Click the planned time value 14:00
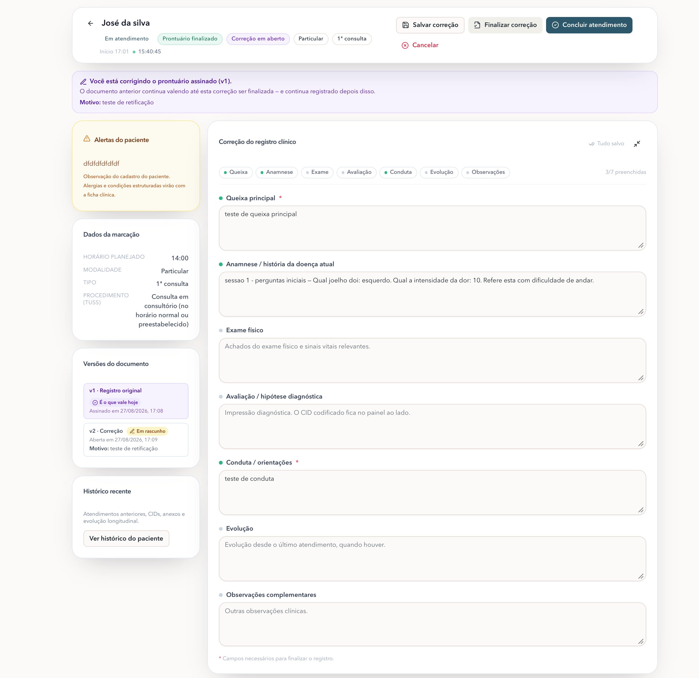The width and height of the screenshot is (699, 678). click(x=180, y=258)
